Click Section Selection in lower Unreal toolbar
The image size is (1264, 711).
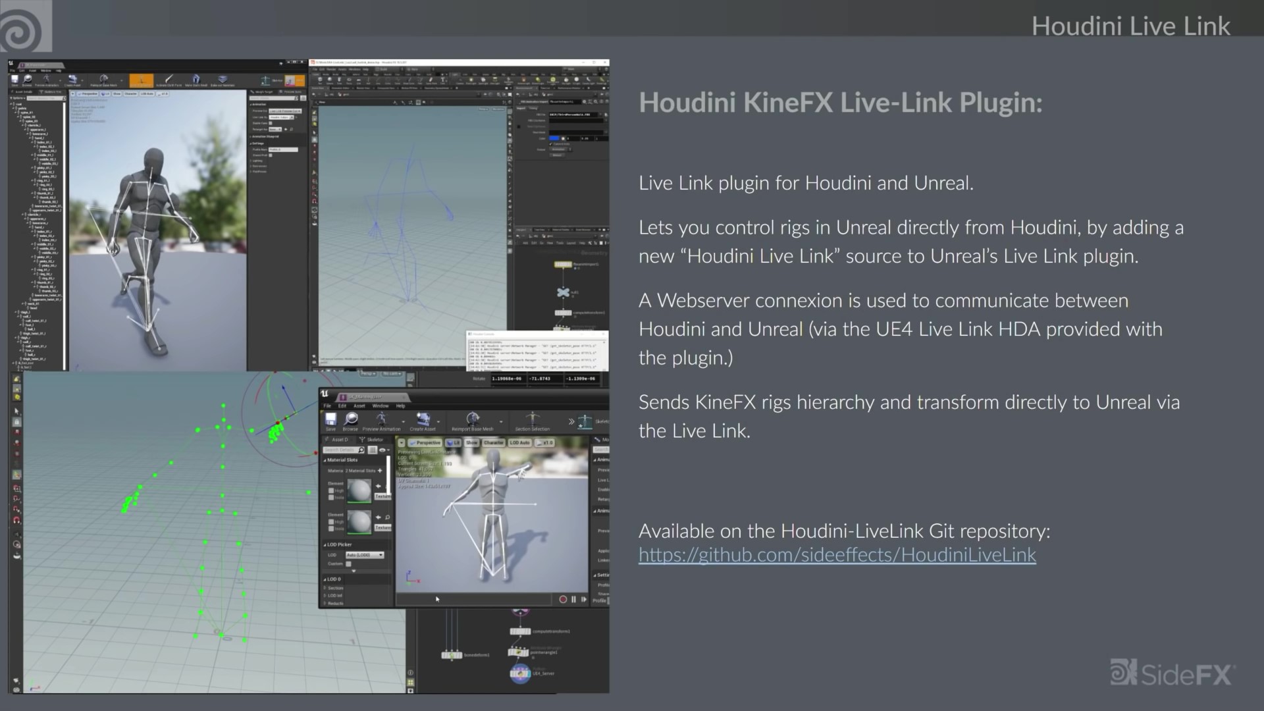click(x=533, y=421)
